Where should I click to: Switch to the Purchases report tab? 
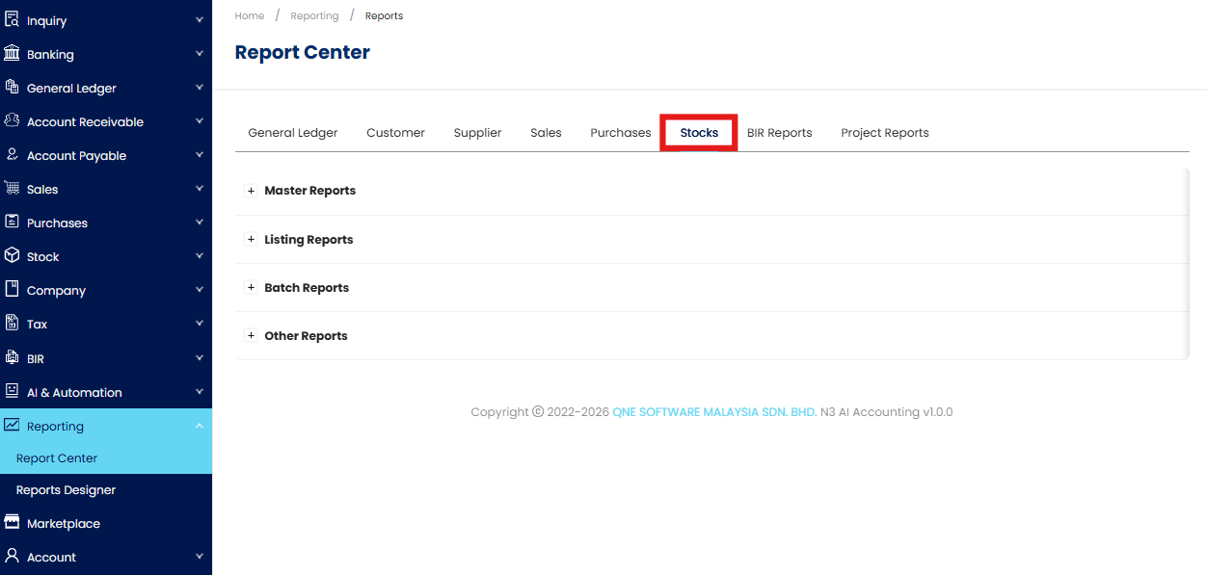click(x=621, y=133)
